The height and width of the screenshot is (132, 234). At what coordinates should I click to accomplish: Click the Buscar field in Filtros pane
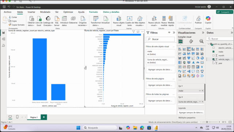[x=161, y=39]
